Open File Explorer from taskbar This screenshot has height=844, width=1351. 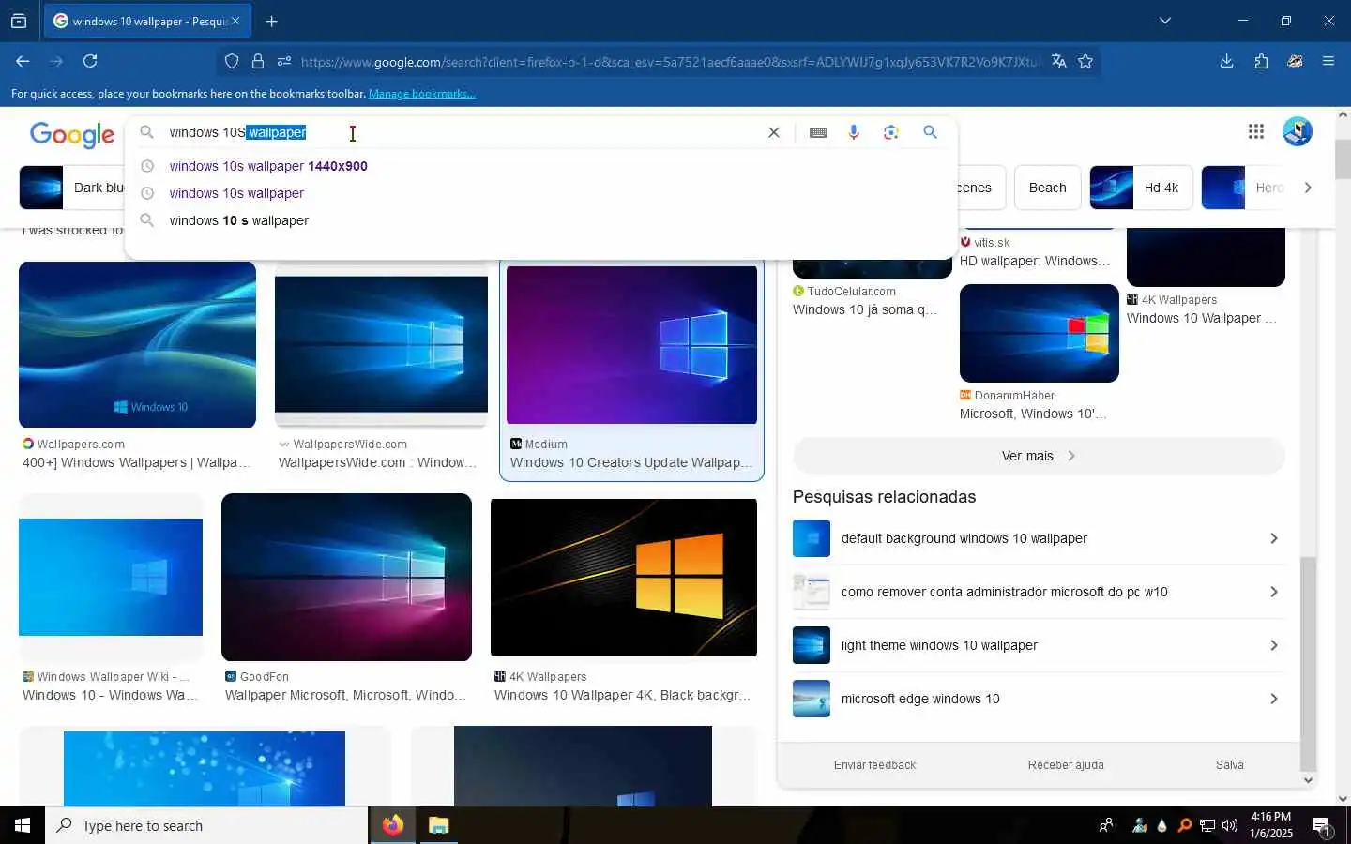(438, 825)
